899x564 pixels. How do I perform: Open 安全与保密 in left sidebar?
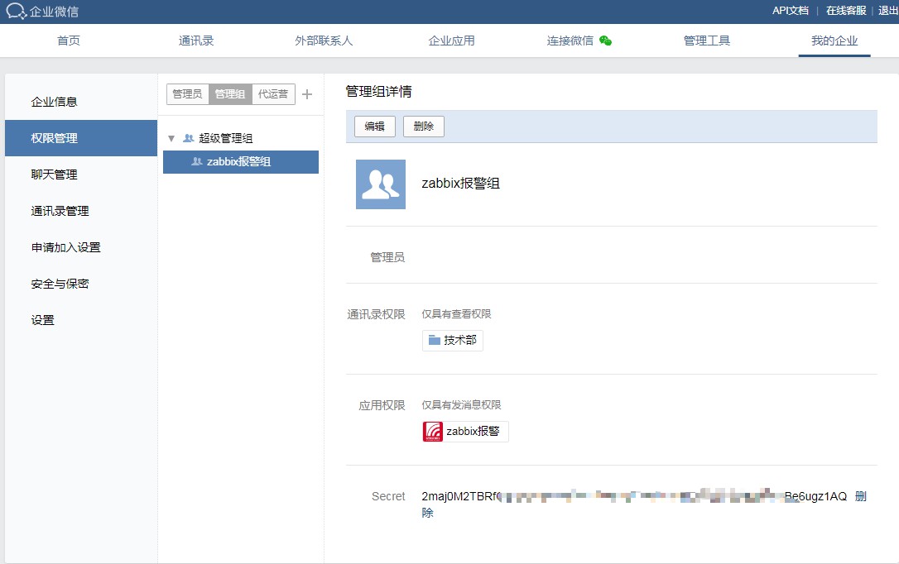60,284
